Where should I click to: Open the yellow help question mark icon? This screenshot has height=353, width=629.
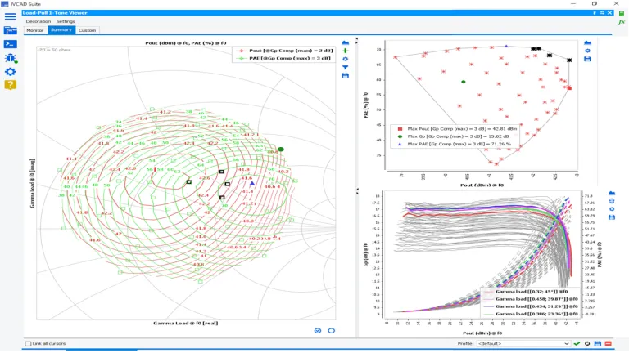pos(11,85)
